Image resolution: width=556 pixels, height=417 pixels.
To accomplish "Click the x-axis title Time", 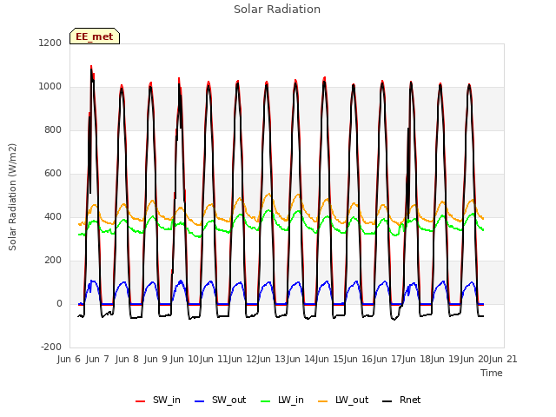I will pyautogui.click(x=492, y=373).
